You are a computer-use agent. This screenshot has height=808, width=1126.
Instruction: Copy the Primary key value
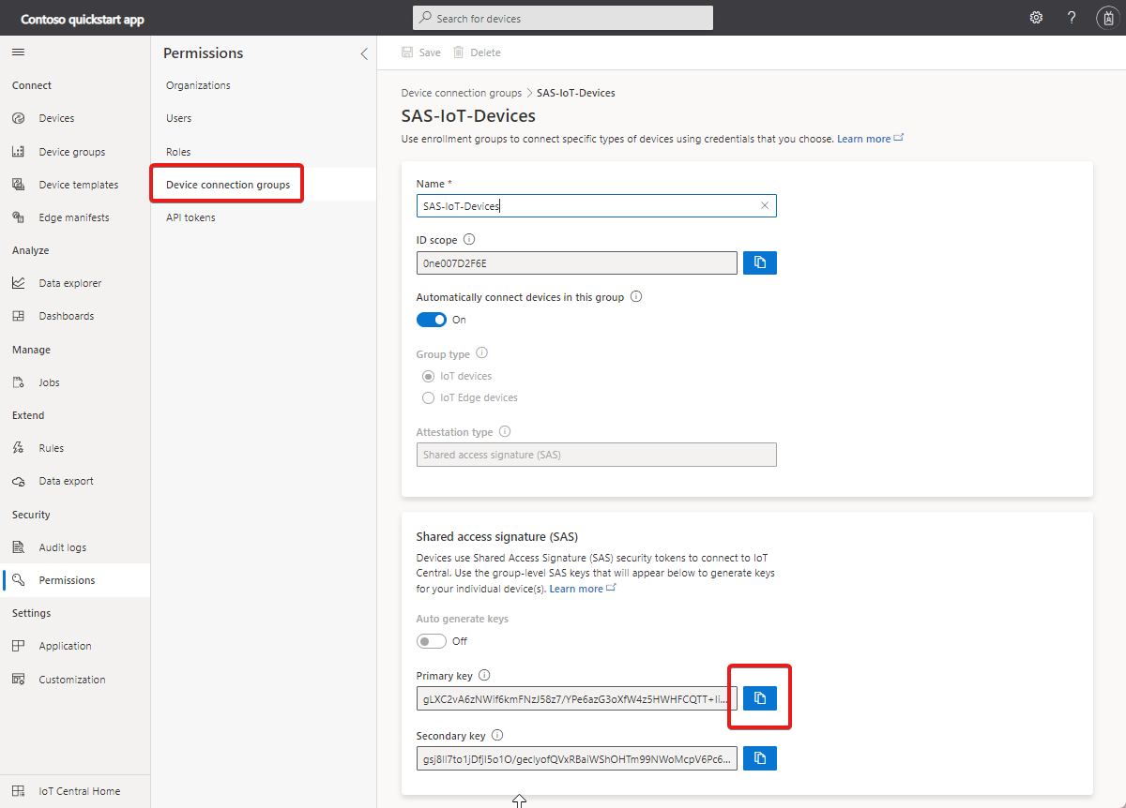(x=760, y=698)
